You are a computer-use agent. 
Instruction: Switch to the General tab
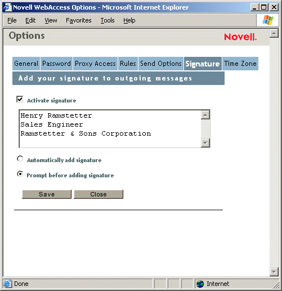(26, 64)
